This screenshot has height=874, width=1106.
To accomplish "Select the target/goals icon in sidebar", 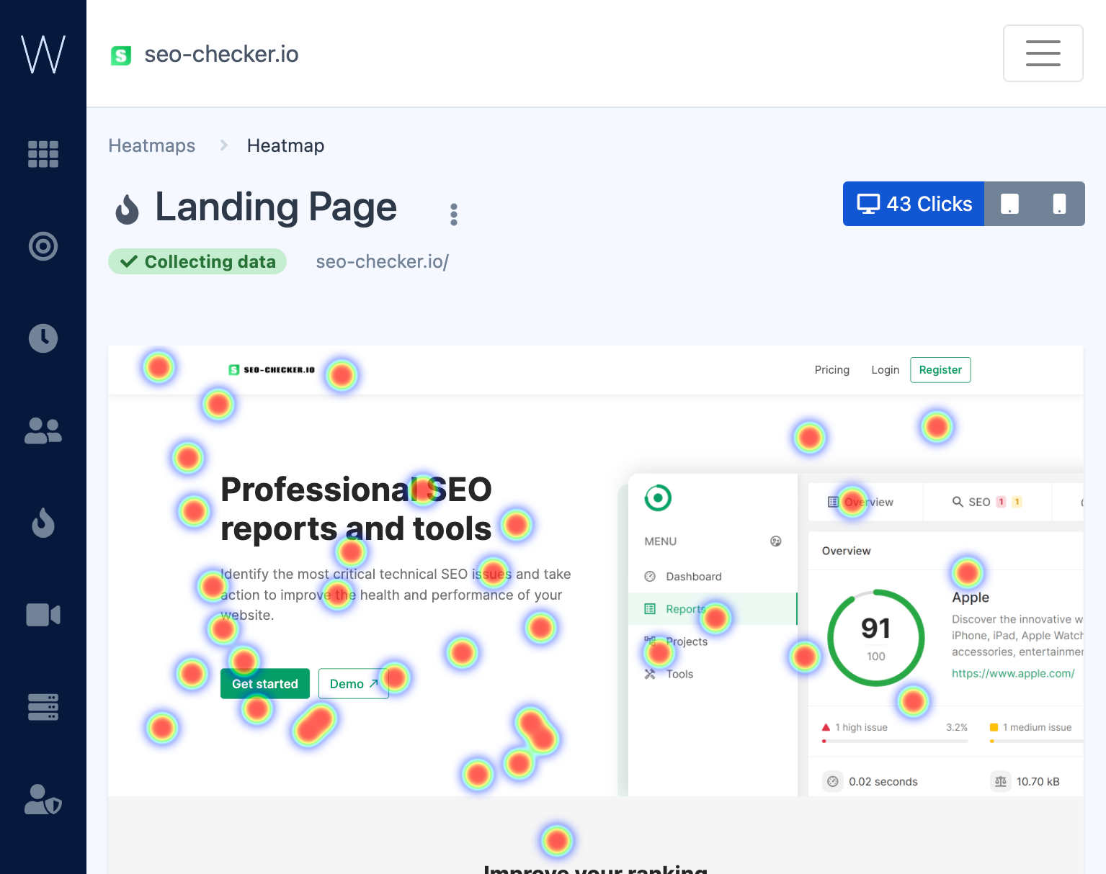I will coord(43,246).
